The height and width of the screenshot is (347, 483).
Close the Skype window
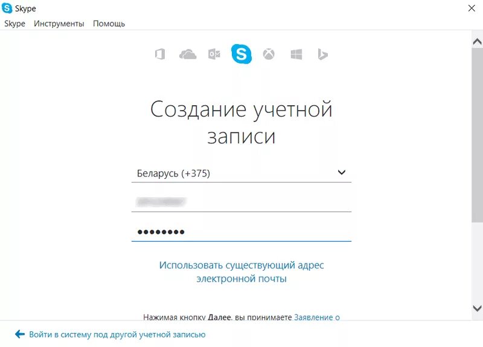click(x=472, y=8)
